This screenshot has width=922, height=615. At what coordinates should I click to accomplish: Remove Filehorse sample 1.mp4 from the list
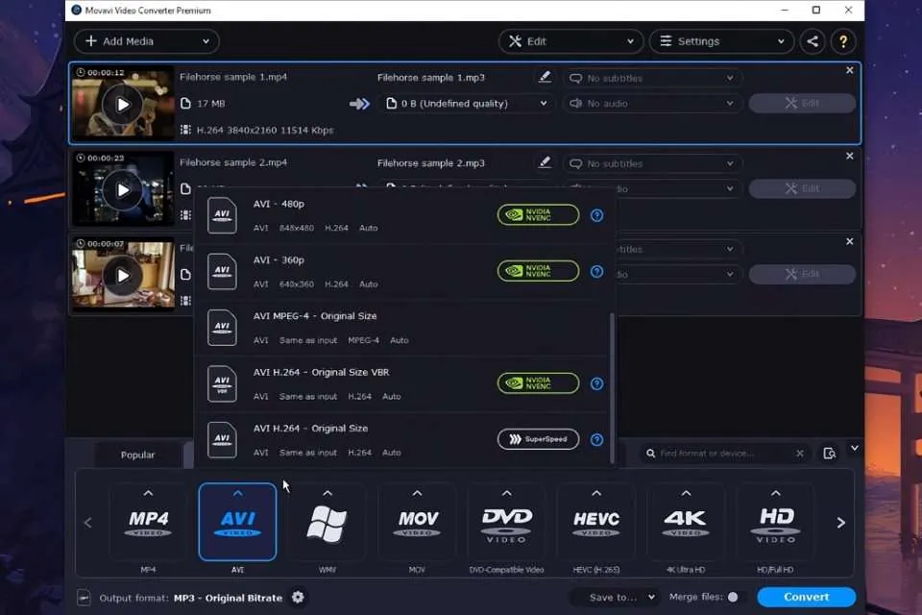point(850,70)
